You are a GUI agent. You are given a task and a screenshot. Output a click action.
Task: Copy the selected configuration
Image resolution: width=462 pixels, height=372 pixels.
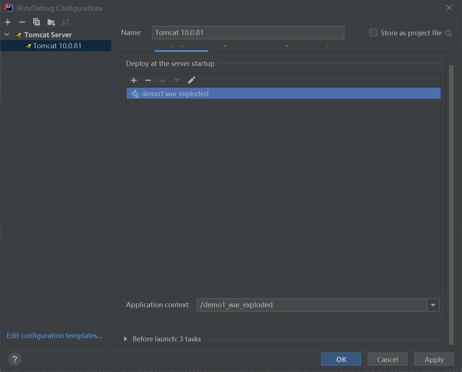[x=37, y=22]
